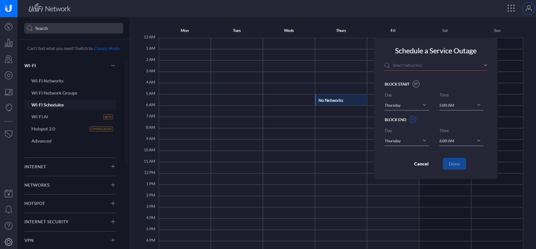Confirm with the Done button
Image resolution: width=536 pixels, height=249 pixels.
(454, 164)
